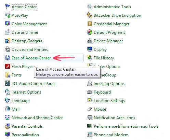This screenshot has width=170, height=140.
Task: Open the Notification Area Icons icon
Action: (90, 117)
